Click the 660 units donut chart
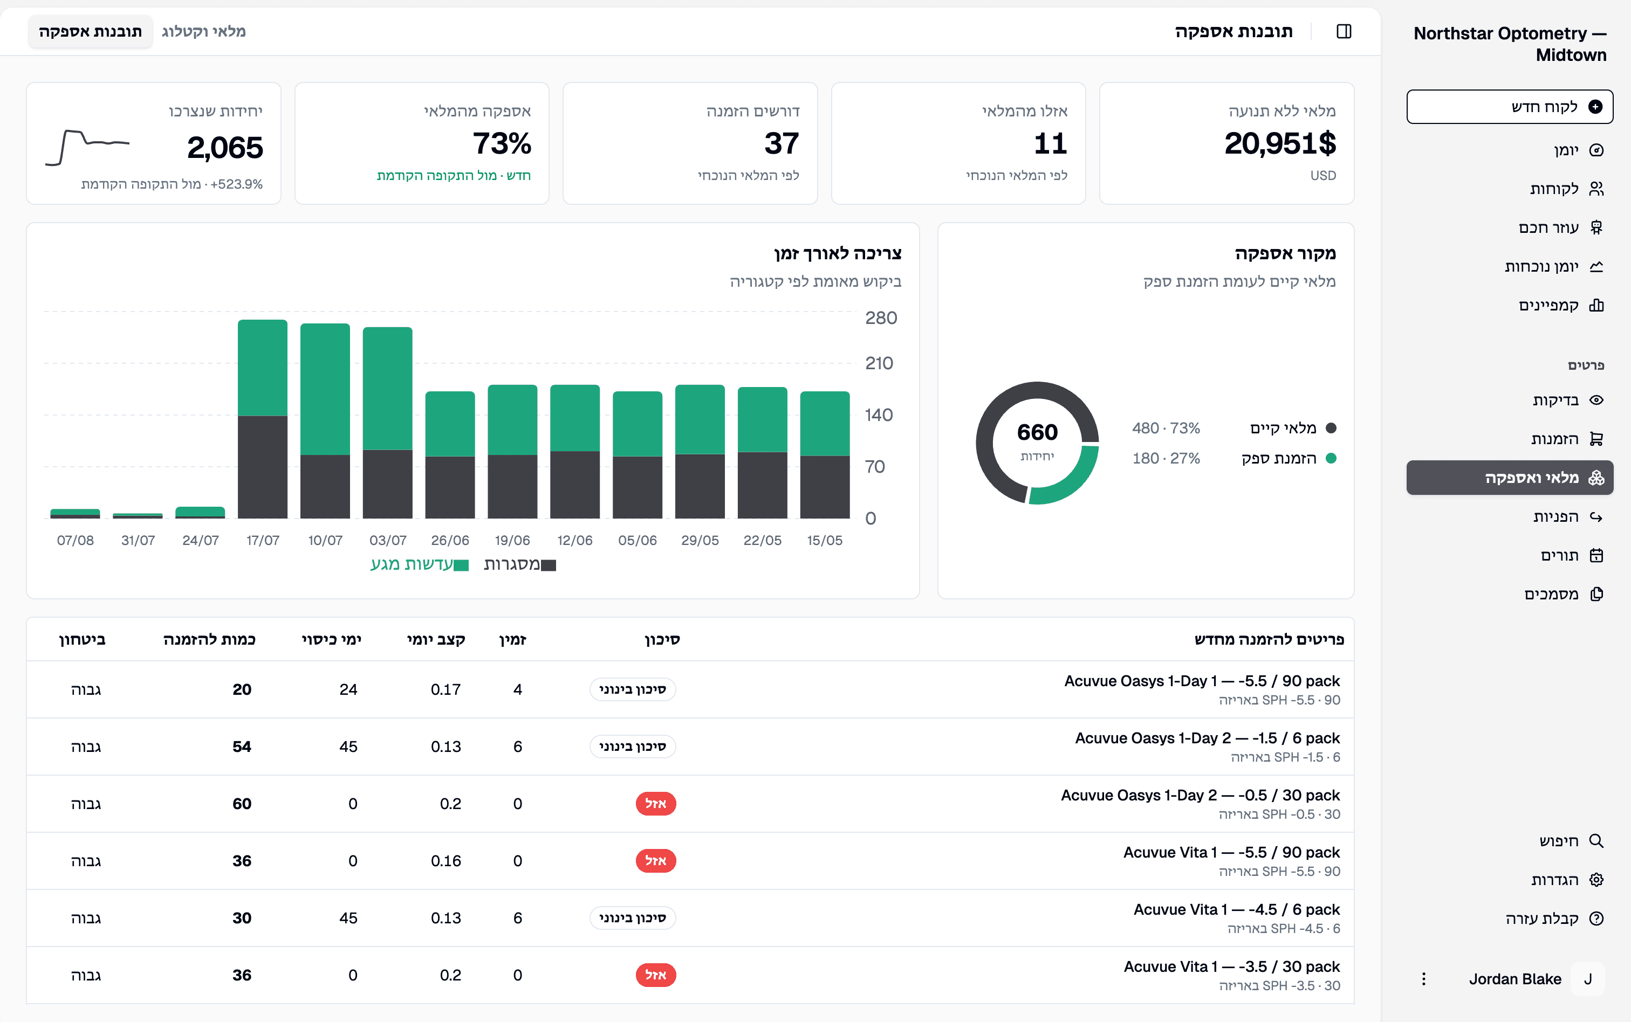The image size is (1631, 1022). pyautogui.click(x=1037, y=443)
